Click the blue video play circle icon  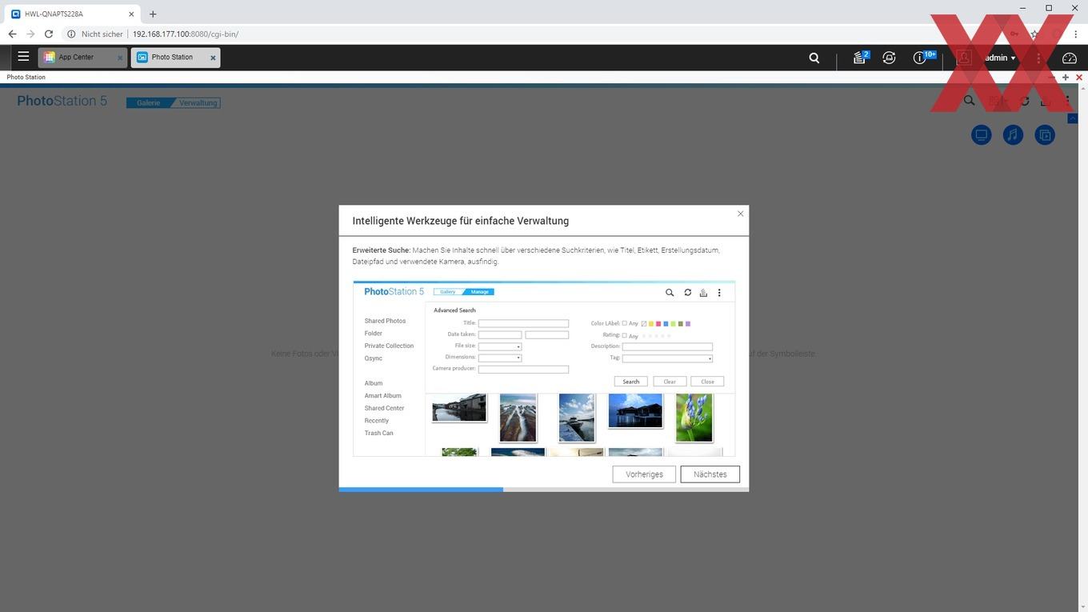(1045, 134)
